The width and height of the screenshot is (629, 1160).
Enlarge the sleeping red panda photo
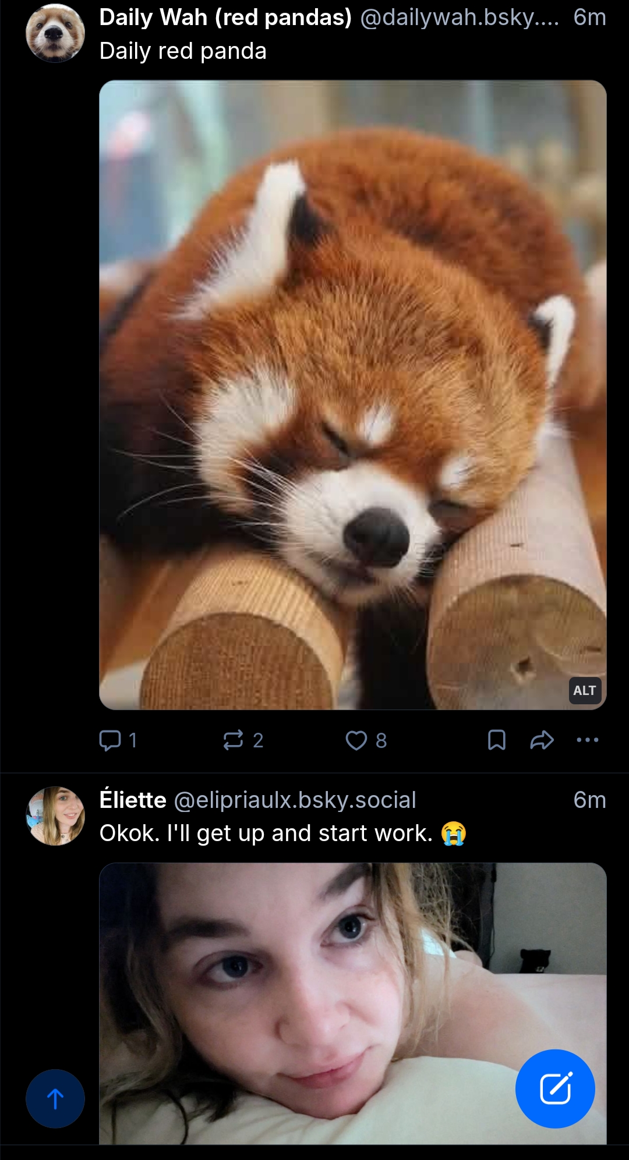(x=352, y=395)
